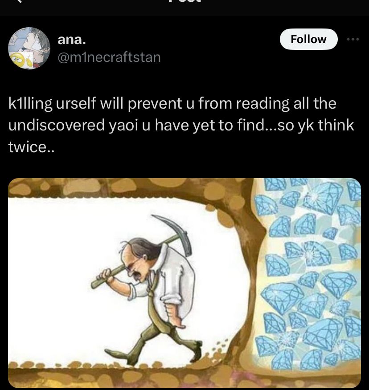Click the Post header title at top
This screenshot has width=369, height=390.
(x=184, y=1)
